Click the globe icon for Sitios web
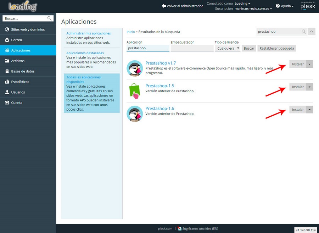Image resolution: width=319 pixels, height=233 pixels. [x=7, y=29]
